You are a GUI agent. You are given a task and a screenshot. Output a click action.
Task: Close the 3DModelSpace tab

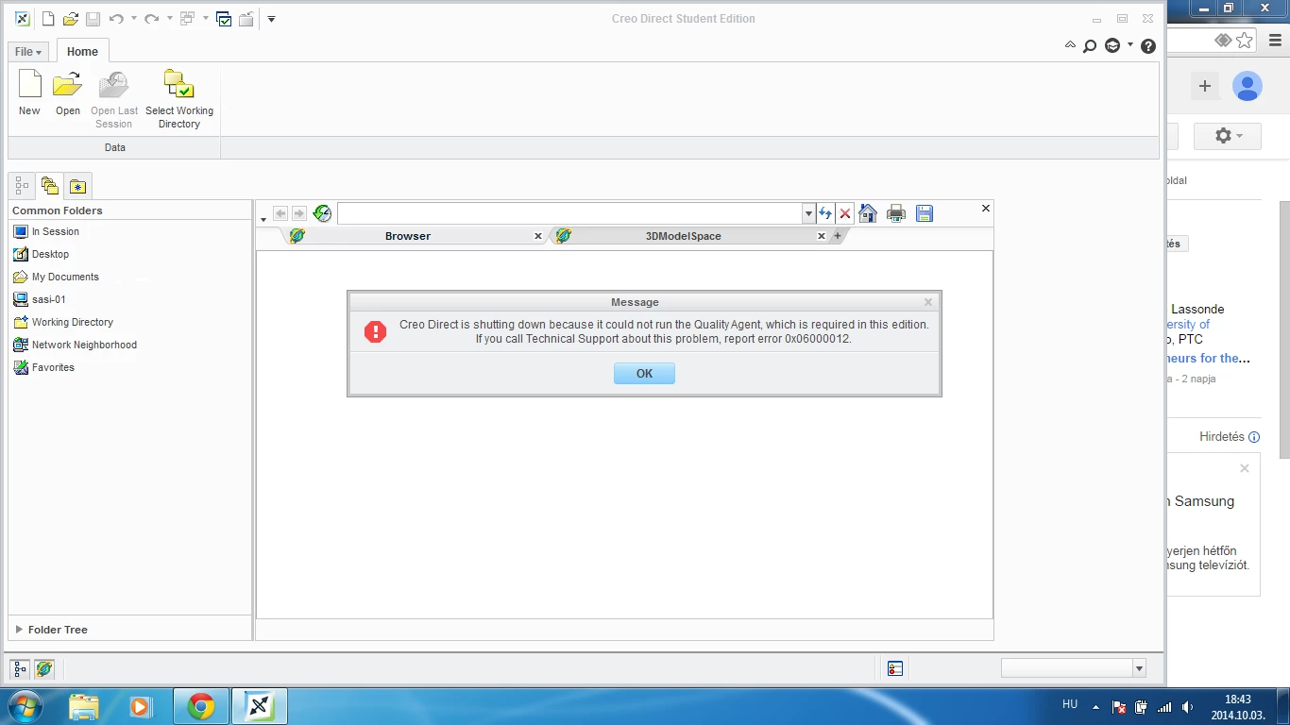[821, 236]
